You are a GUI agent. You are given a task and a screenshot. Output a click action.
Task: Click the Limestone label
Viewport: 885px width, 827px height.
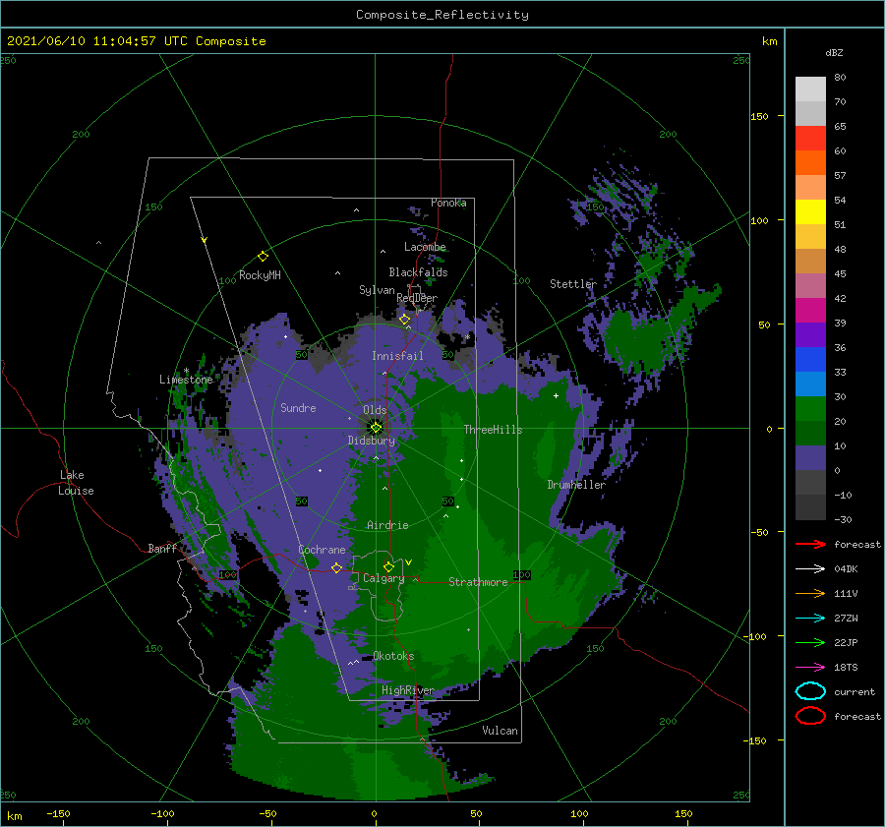pyautogui.click(x=186, y=380)
